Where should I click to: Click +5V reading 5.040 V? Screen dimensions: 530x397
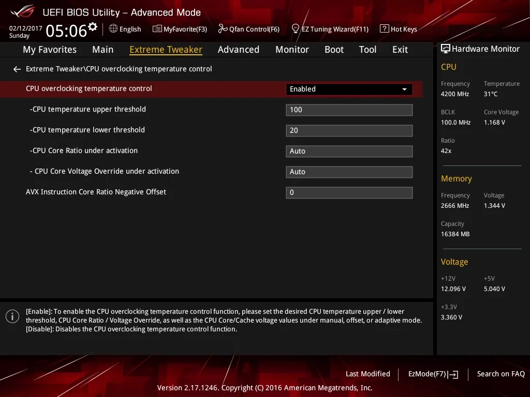pos(494,289)
